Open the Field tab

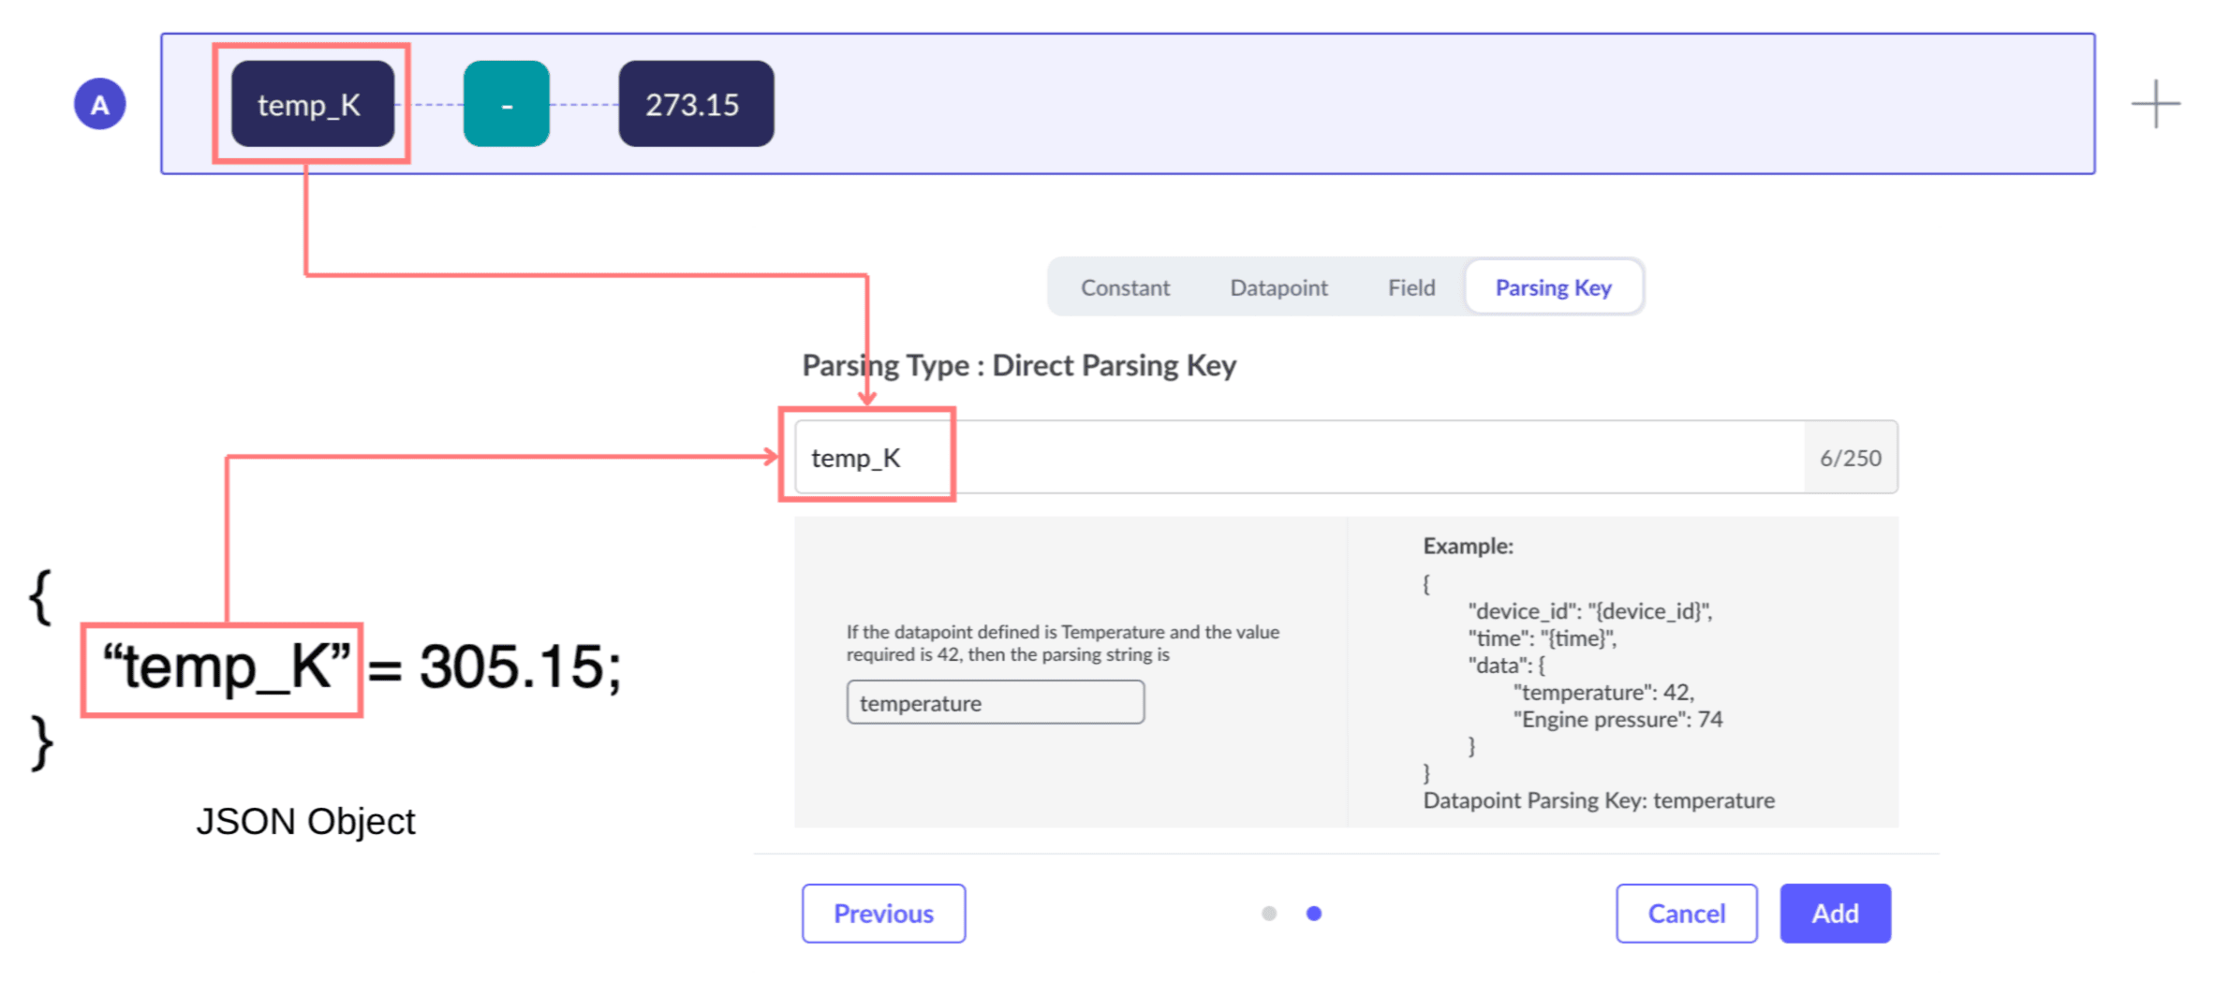[1410, 287]
